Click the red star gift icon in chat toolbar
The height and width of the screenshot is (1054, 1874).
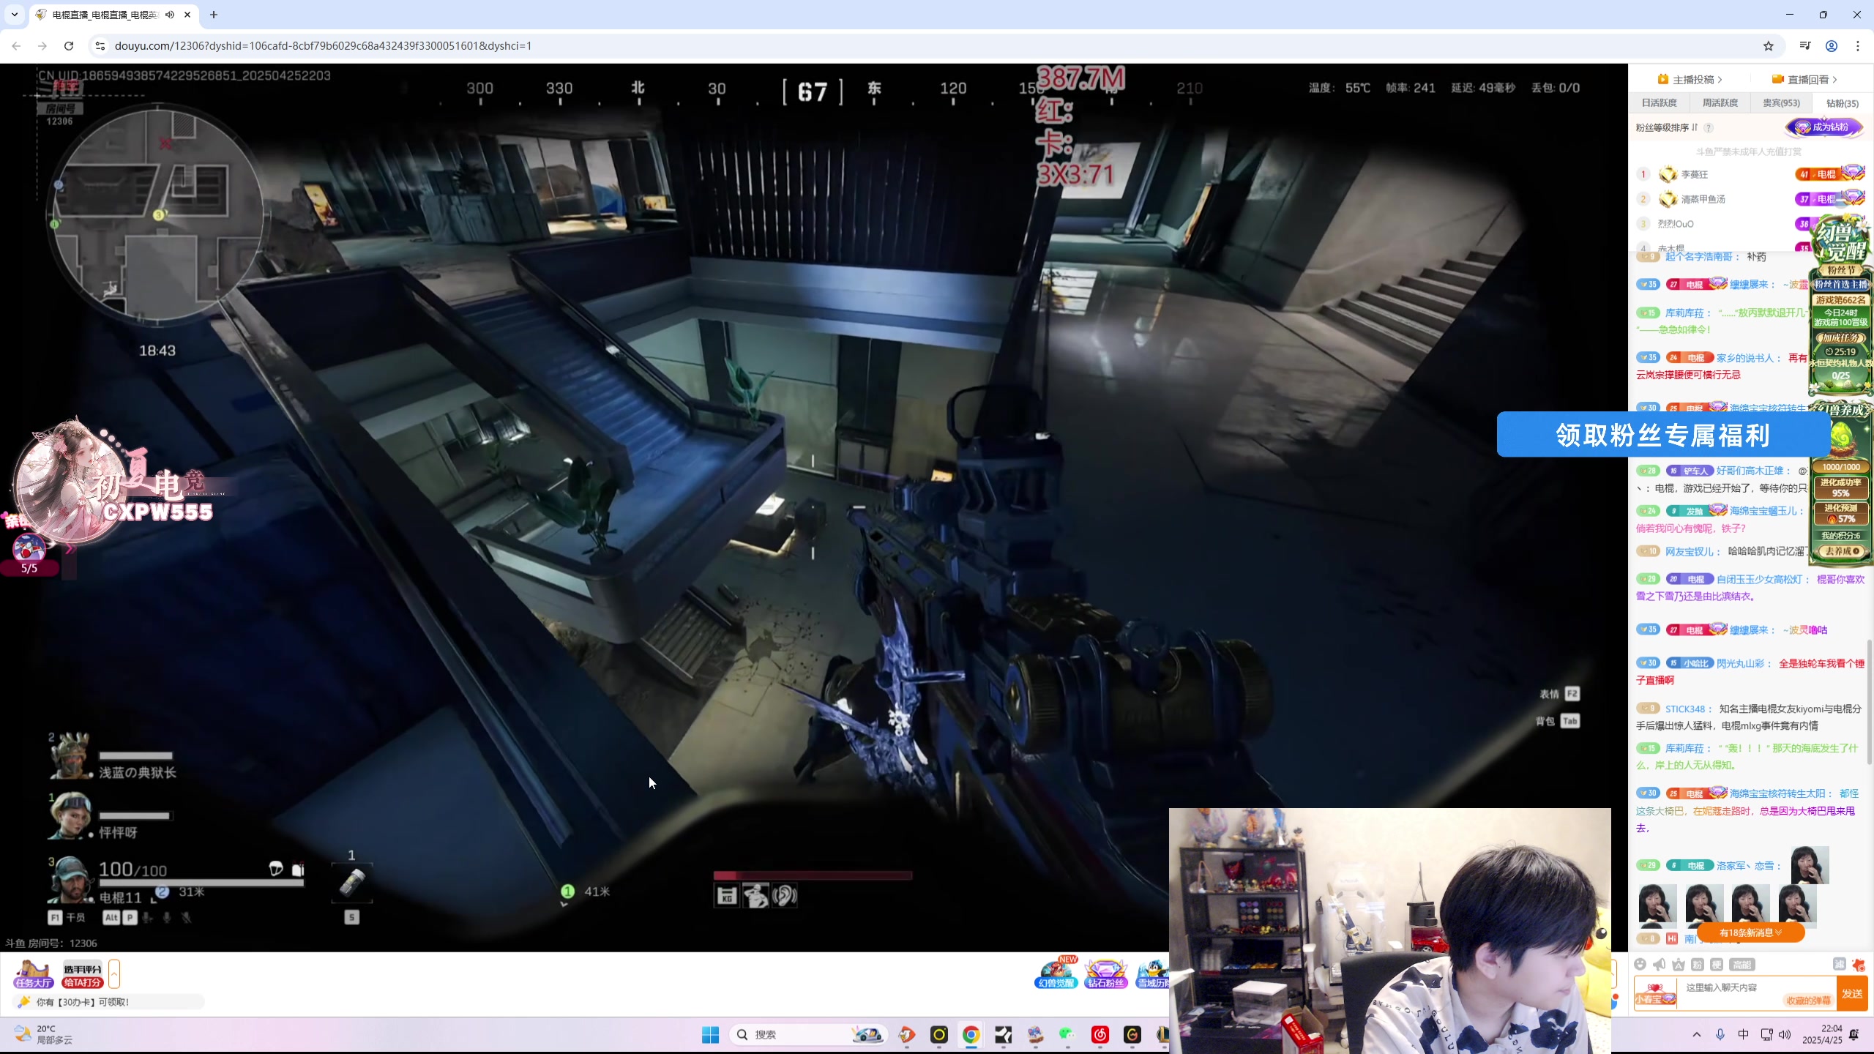(1859, 964)
